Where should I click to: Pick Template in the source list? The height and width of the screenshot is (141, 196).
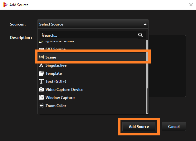[x=92, y=73]
